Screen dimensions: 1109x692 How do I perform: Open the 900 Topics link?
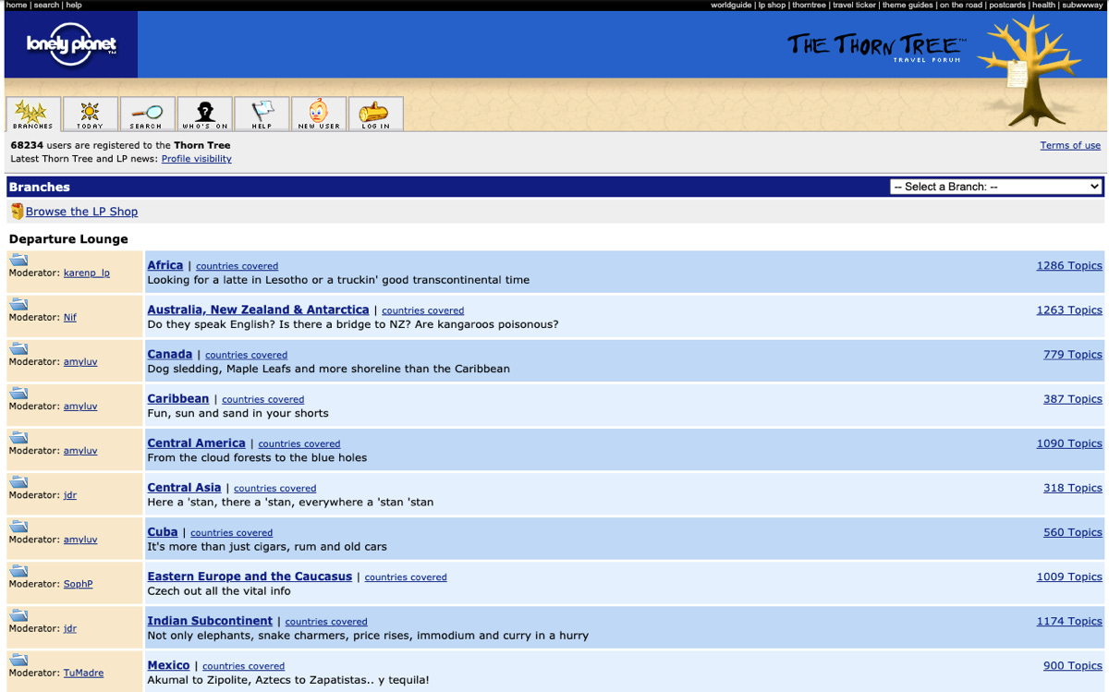1073,664
